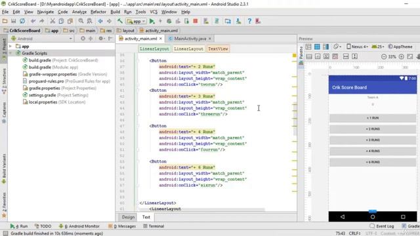Open the API 25 version dropdown
Screen dimensions: 420x236
tap(378, 47)
